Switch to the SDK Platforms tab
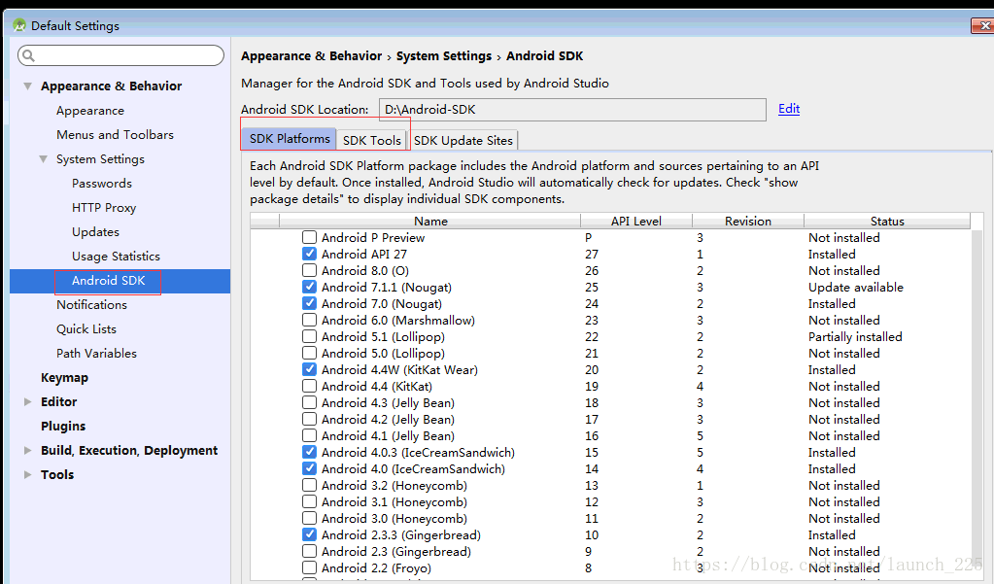The height and width of the screenshot is (584, 994). tap(290, 138)
